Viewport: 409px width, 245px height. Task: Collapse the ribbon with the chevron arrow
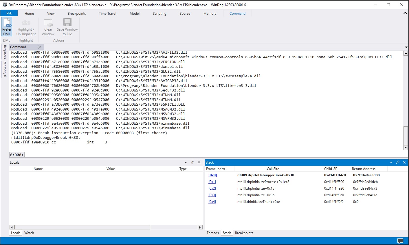[x=405, y=13]
